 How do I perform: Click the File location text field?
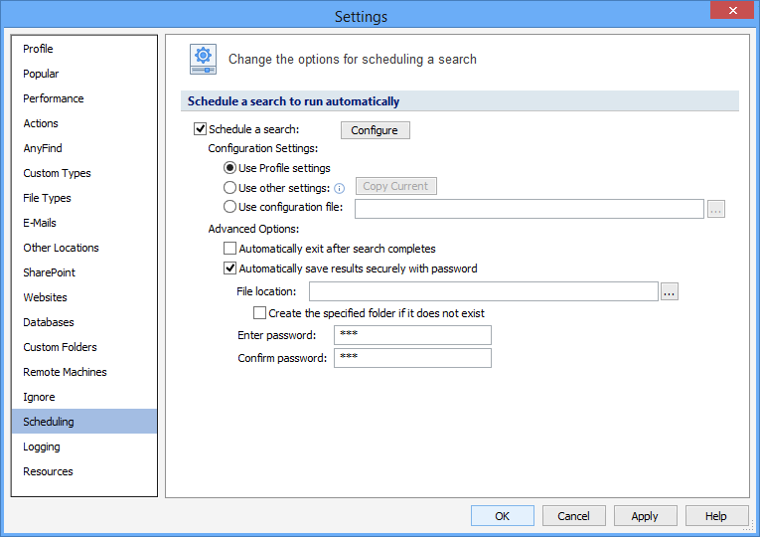(483, 291)
